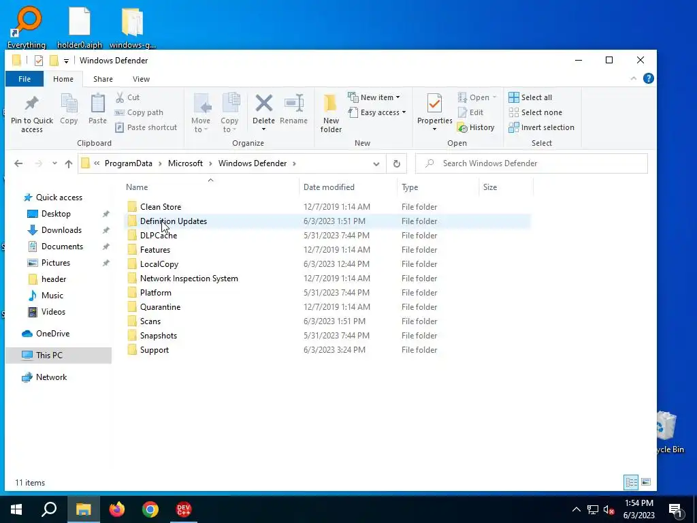Click Paste shortcut command
The width and height of the screenshot is (697, 523).
(146, 127)
